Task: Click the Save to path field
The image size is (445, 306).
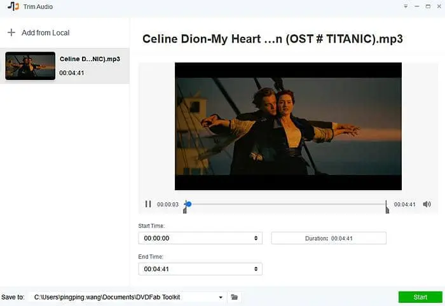Action: (x=127, y=297)
